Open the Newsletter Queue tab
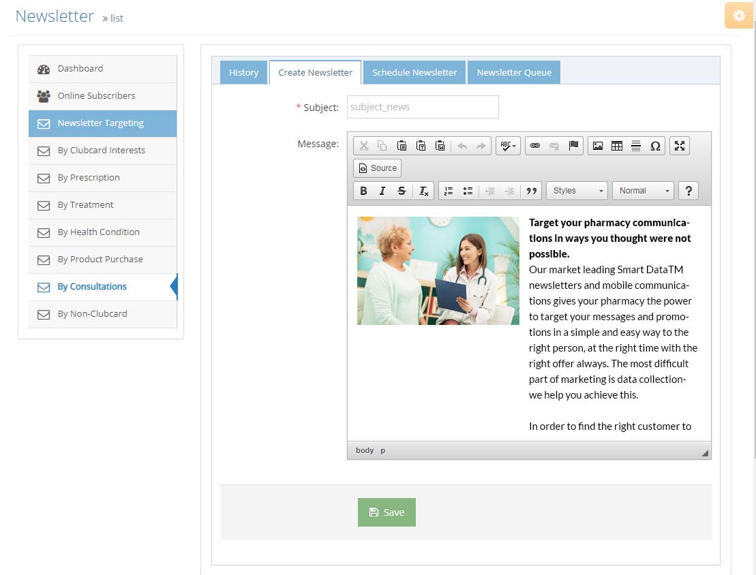Viewport: 756px width, 575px height. [514, 72]
